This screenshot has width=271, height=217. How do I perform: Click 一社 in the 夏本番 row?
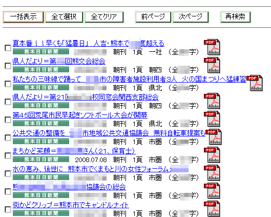click(x=156, y=52)
